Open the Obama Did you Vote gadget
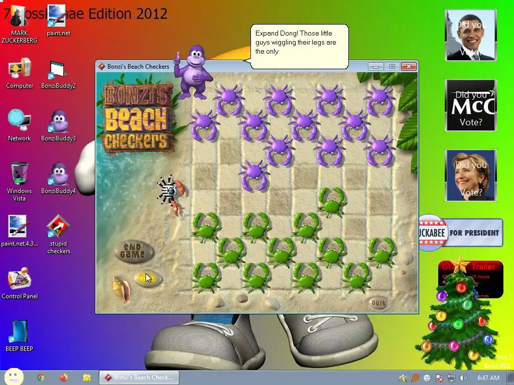This screenshot has height=385, width=514. (471, 35)
